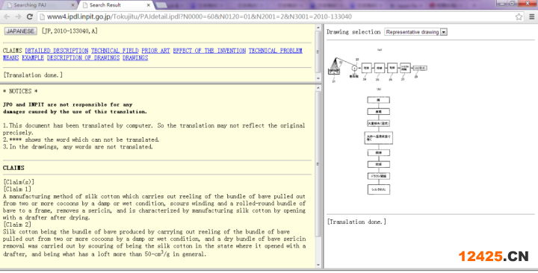Click the JAPANESE button

click(x=21, y=31)
